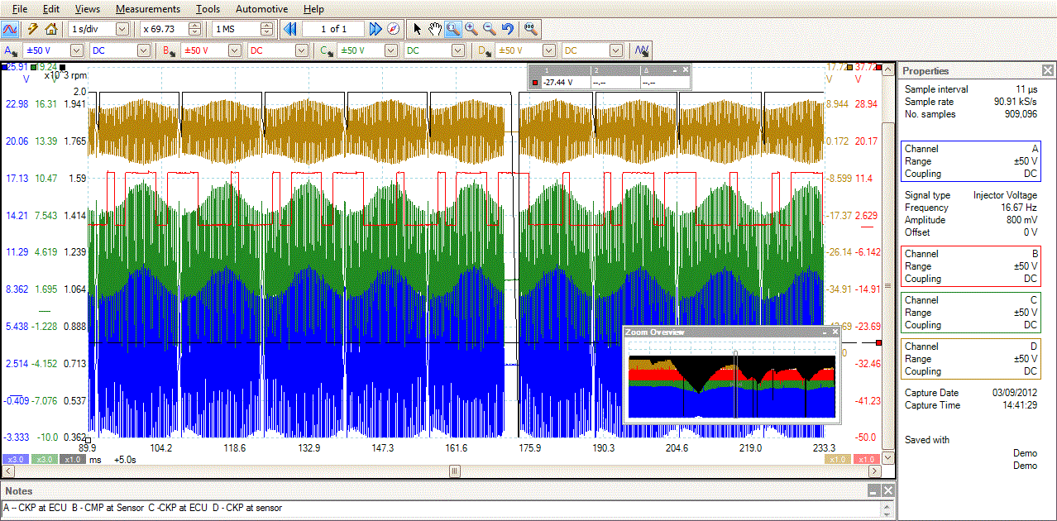
Task: Click the red ruler color square in legend
Action: coord(535,83)
